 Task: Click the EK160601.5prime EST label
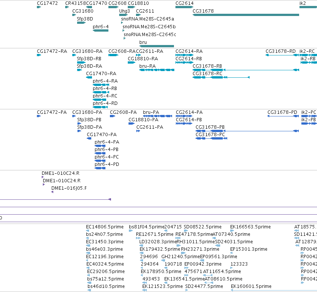(x=251, y=286)
